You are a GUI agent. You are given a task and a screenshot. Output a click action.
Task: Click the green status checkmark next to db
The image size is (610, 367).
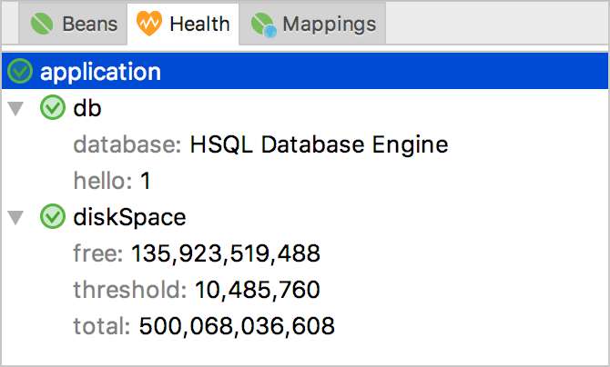(54, 109)
